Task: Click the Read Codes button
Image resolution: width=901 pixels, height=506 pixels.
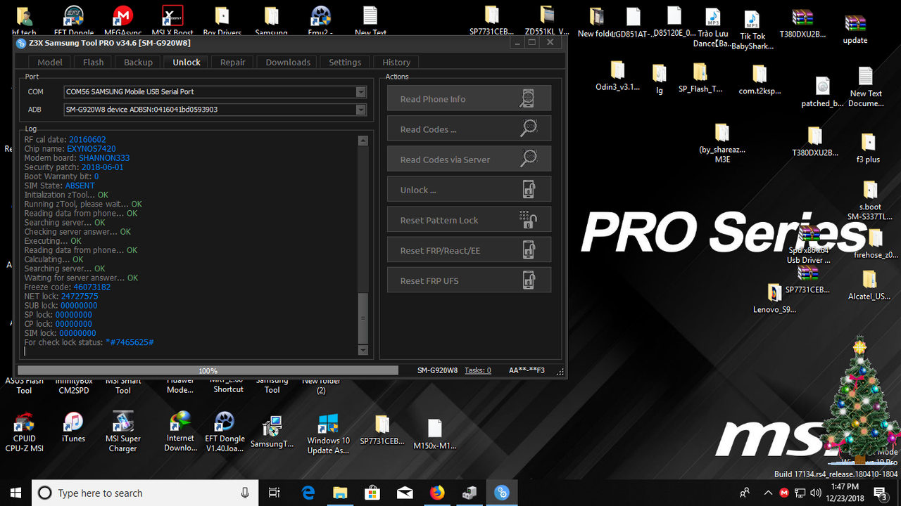Action: point(469,129)
